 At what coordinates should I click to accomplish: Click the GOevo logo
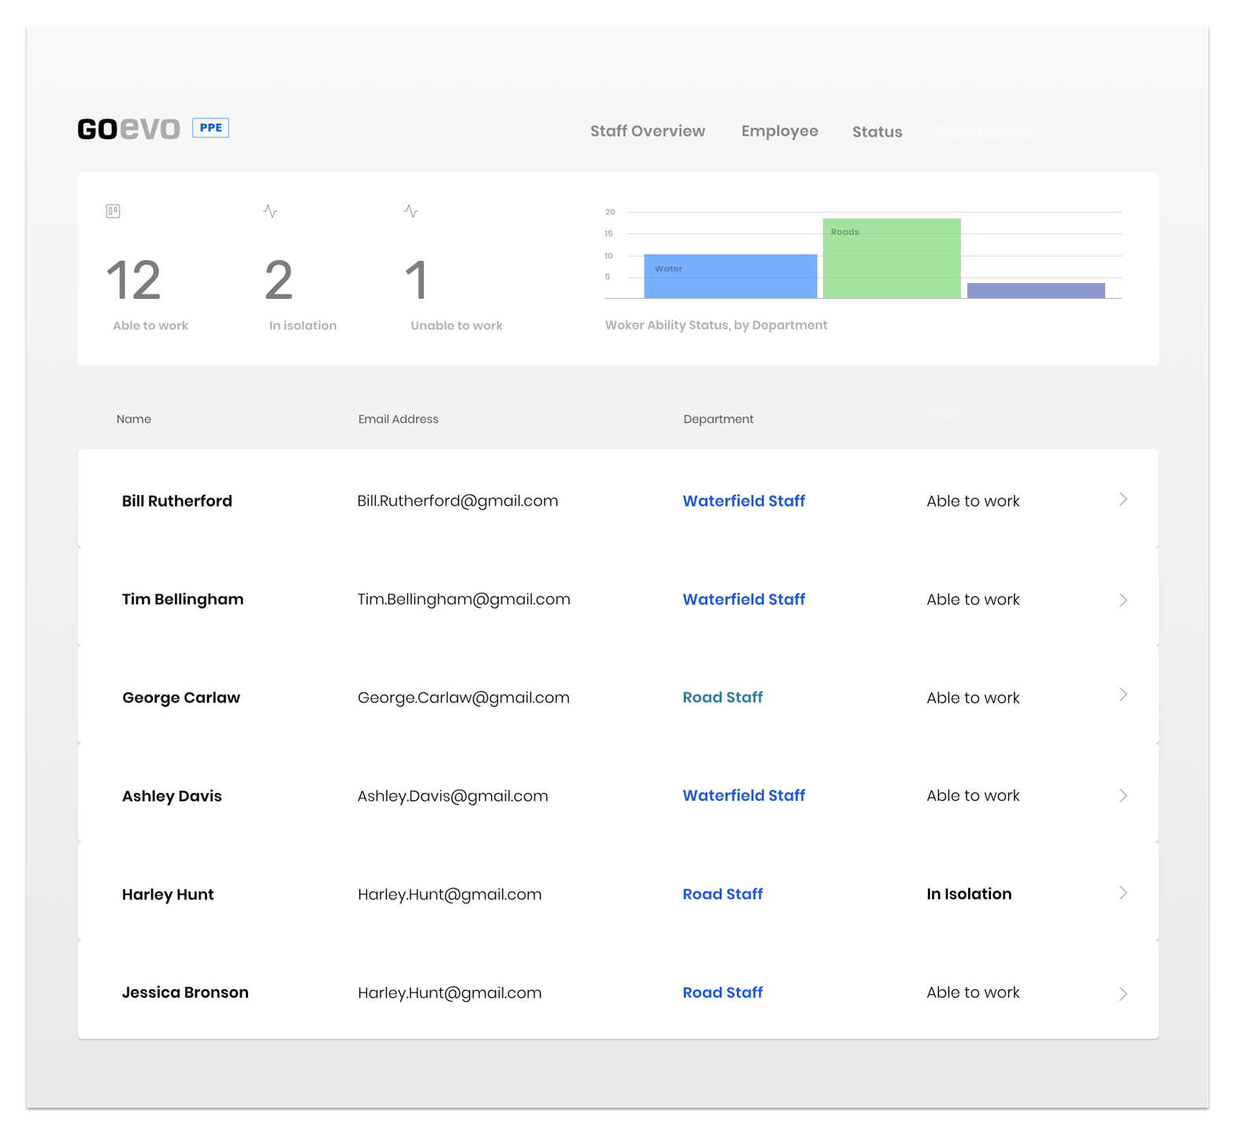pos(128,128)
